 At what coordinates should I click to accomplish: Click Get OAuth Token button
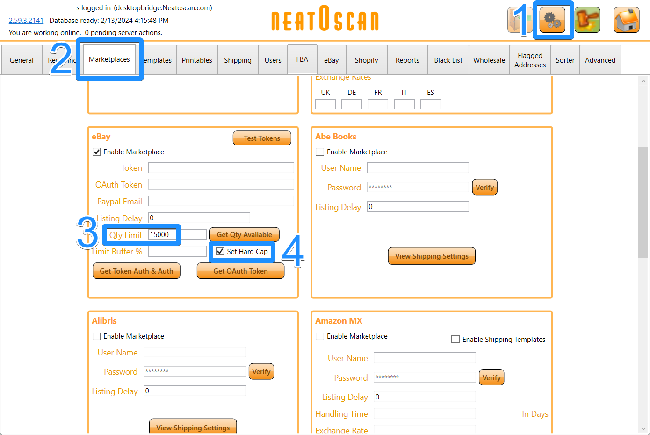point(241,271)
